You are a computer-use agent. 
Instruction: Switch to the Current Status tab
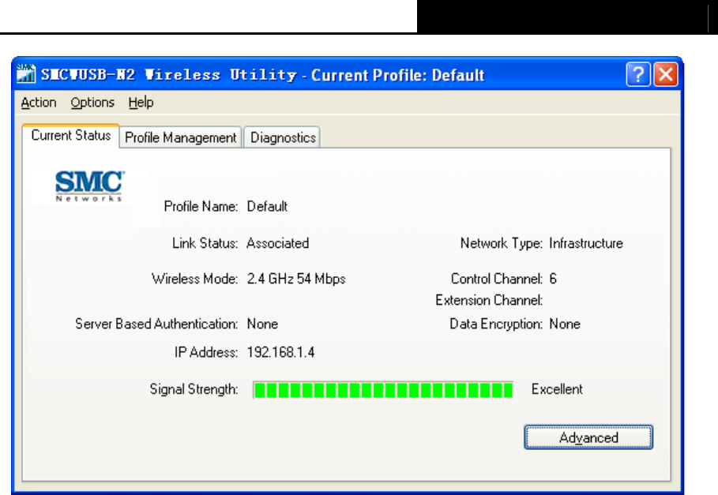(x=71, y=136)
